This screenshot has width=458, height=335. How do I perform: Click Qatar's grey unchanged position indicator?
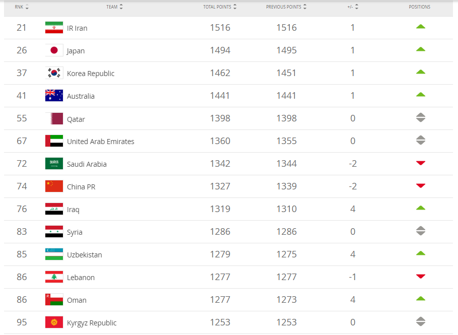pos(421,118)
